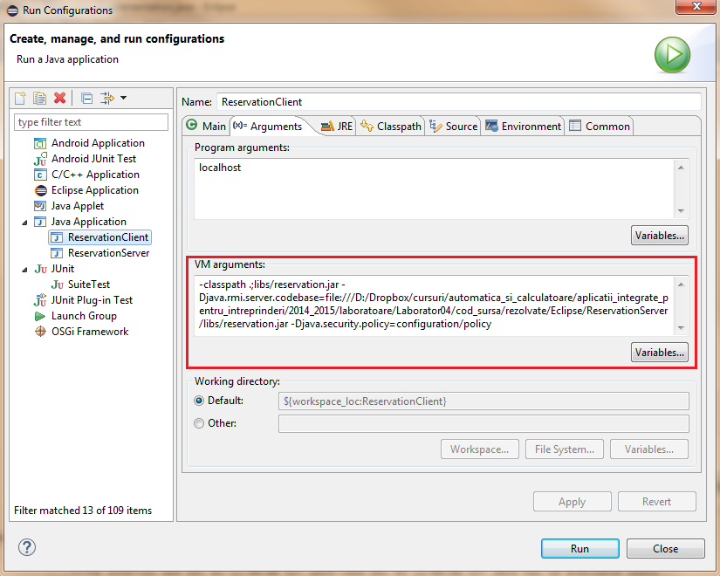This screenshot has width=720, height=576.
Task: Select the ReservationServer configuration
Action: [x=108, y=253]
